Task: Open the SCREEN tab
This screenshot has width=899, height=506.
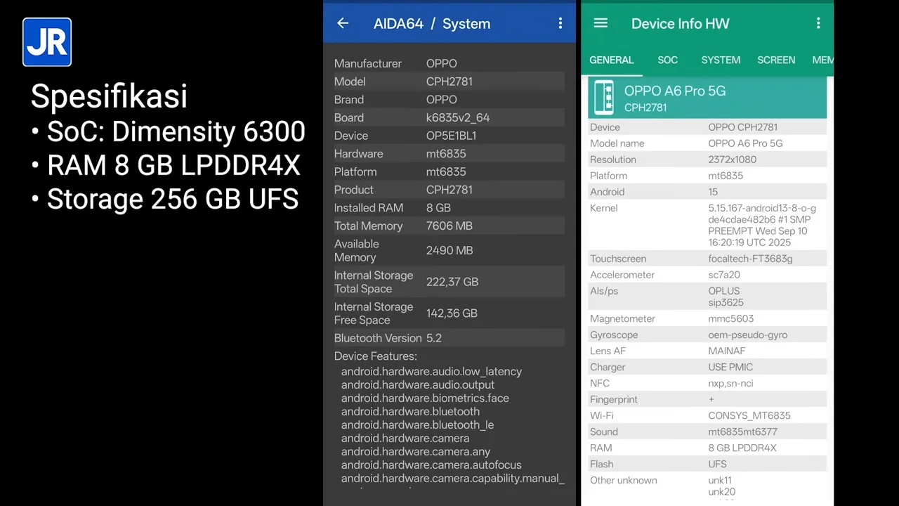Action: point(776,60)
